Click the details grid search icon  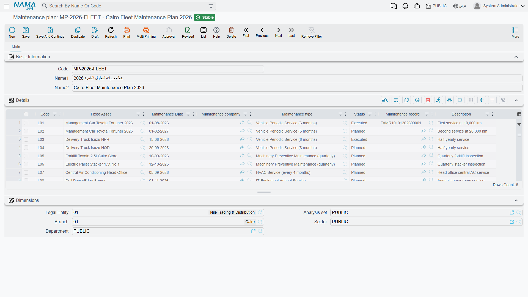point(385,100)
